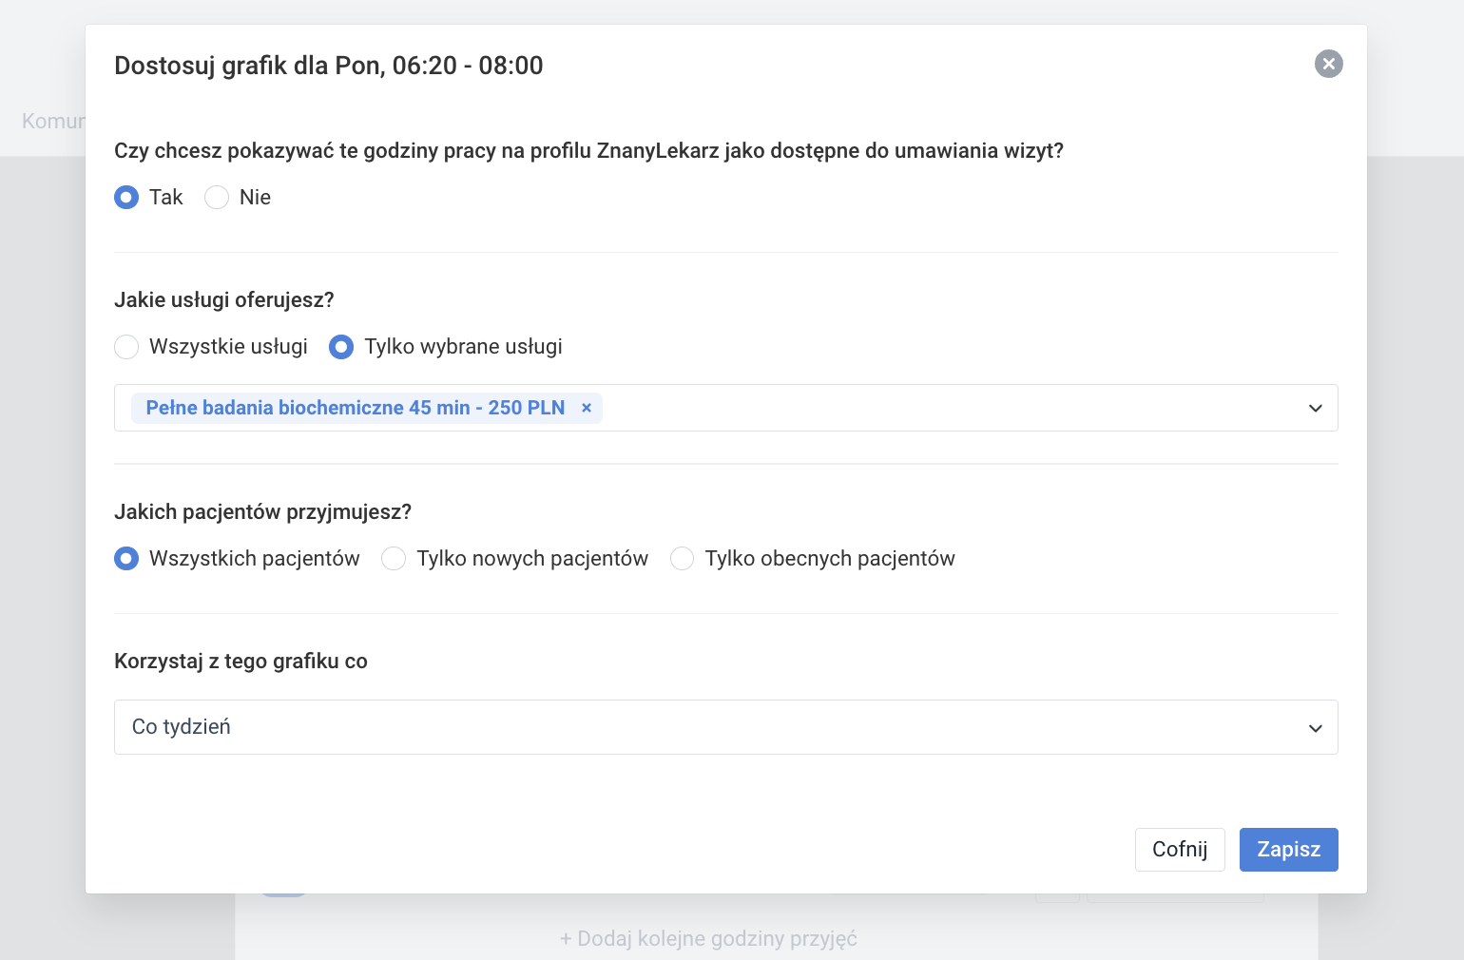This screenshot has height=960, width=1464.
Task: Click the 'Komun' menu item in background
Action: coord(52,122)
